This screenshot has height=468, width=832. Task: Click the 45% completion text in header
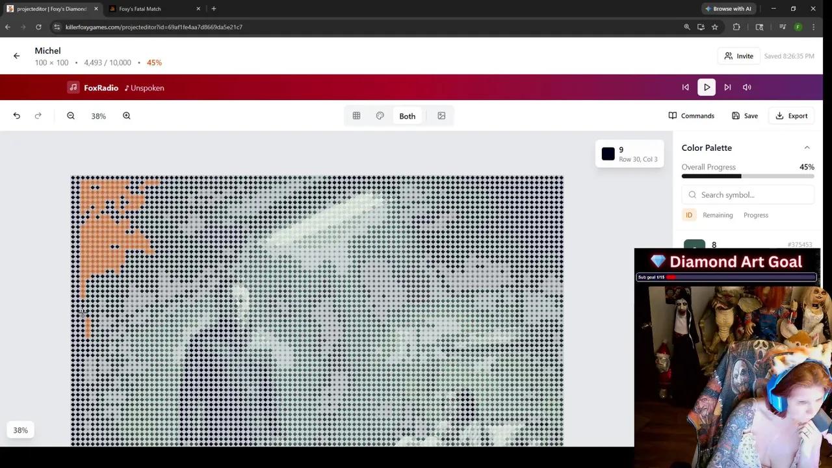tap(154, 62)
